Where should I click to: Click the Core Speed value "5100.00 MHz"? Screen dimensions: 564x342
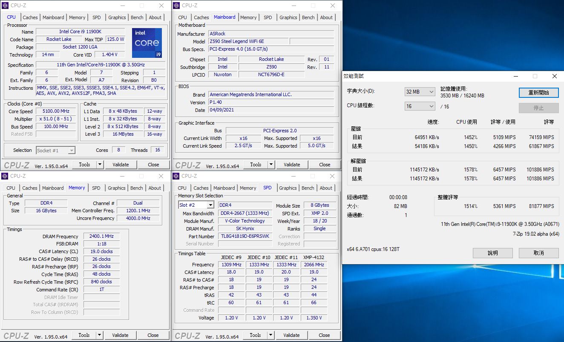click(x=56, y=111)
